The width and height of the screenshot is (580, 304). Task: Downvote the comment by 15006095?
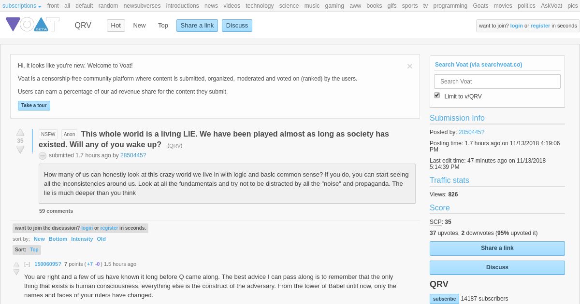coord(16,272)
